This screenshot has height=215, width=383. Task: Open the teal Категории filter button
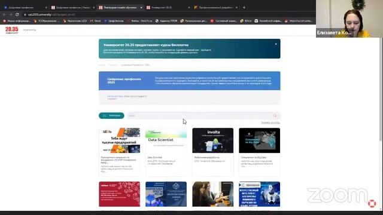tap(111, 115)
